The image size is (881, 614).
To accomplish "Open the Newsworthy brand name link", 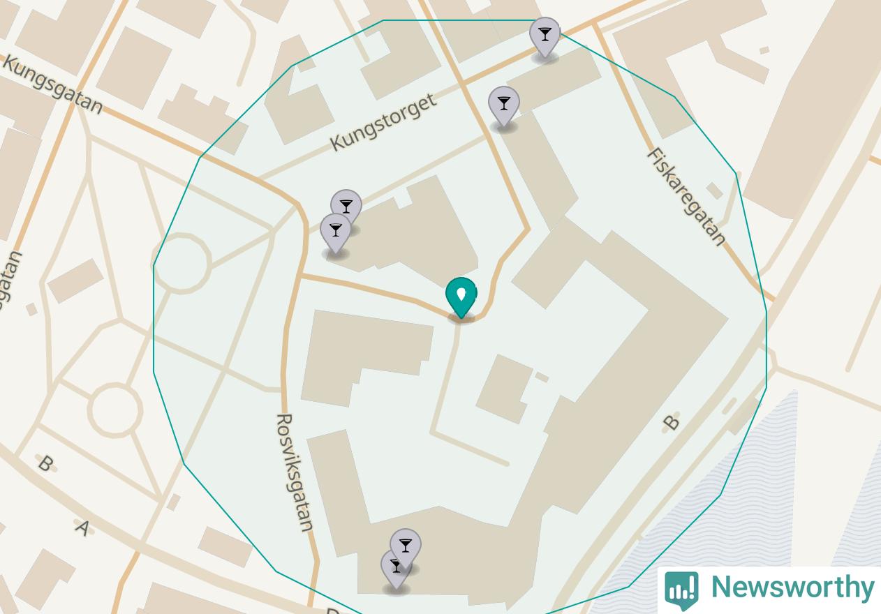I will coord(792,587).
